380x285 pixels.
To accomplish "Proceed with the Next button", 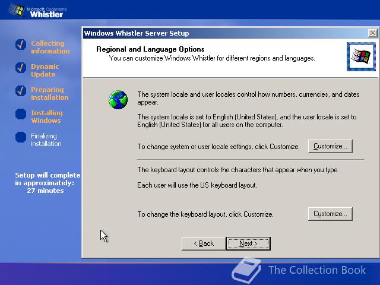I will click(x=248, y=243).
